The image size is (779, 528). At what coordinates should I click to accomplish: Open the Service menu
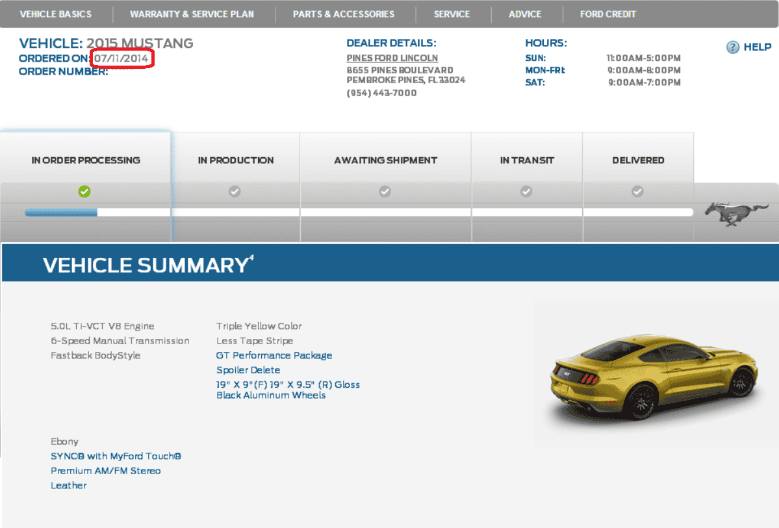coord(452,14)
